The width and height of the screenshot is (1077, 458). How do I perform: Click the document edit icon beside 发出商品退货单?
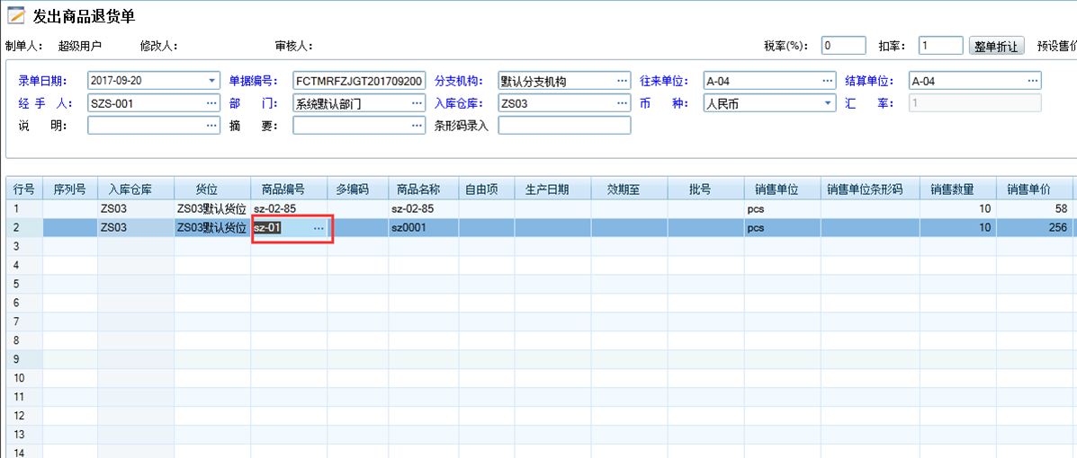(x=16, y=16)
